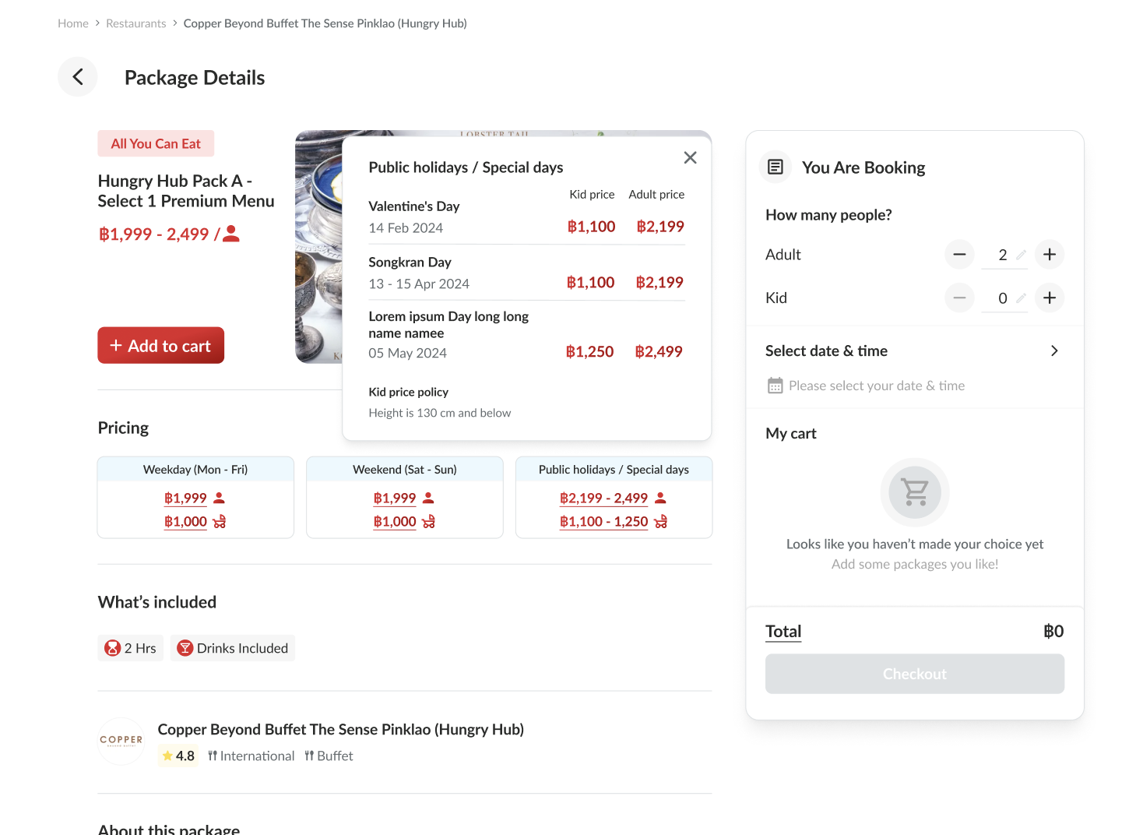Go to the Restaurants breadcrumb
Viewport: 1143px width, 835px height.
point(136,23)
